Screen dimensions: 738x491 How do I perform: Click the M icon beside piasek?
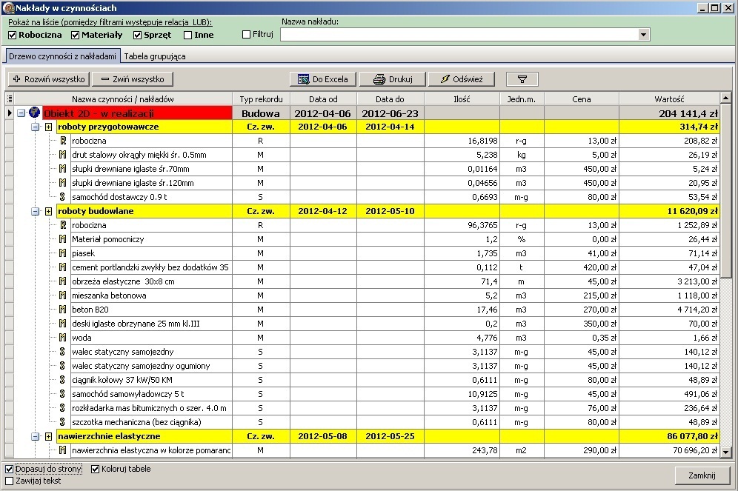[62, 253]
